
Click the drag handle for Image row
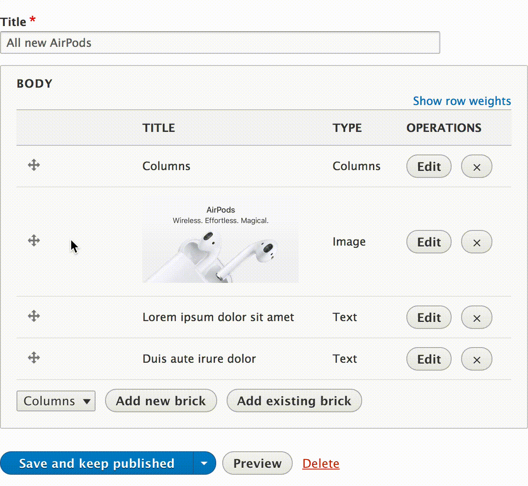(x=34, y=240)
